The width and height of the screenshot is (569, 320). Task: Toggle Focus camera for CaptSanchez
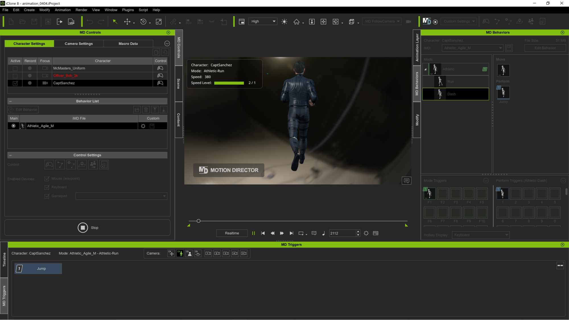point(45,83)
